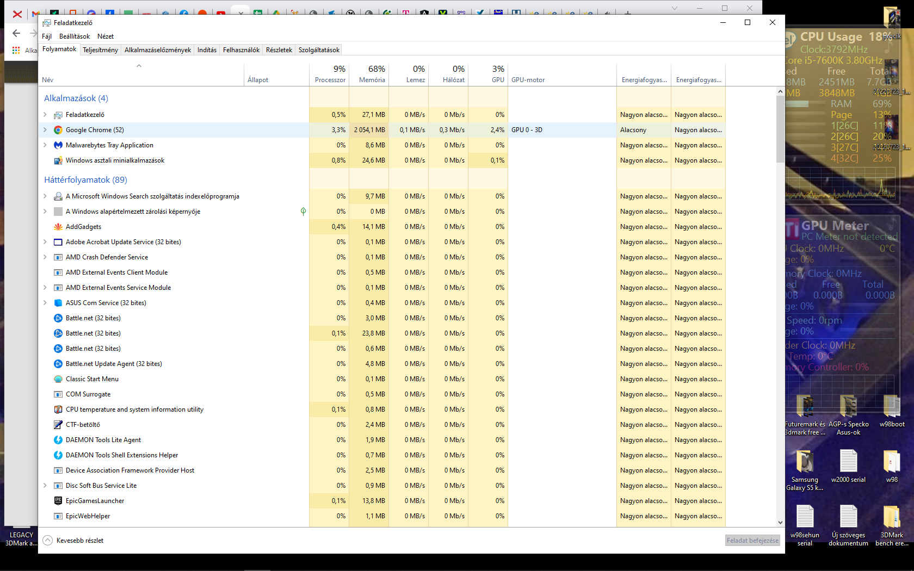The height and width of the screenshot is (571, 914).
Task: Sort by GPU usage column header
Action: click(x=488, y=75)
